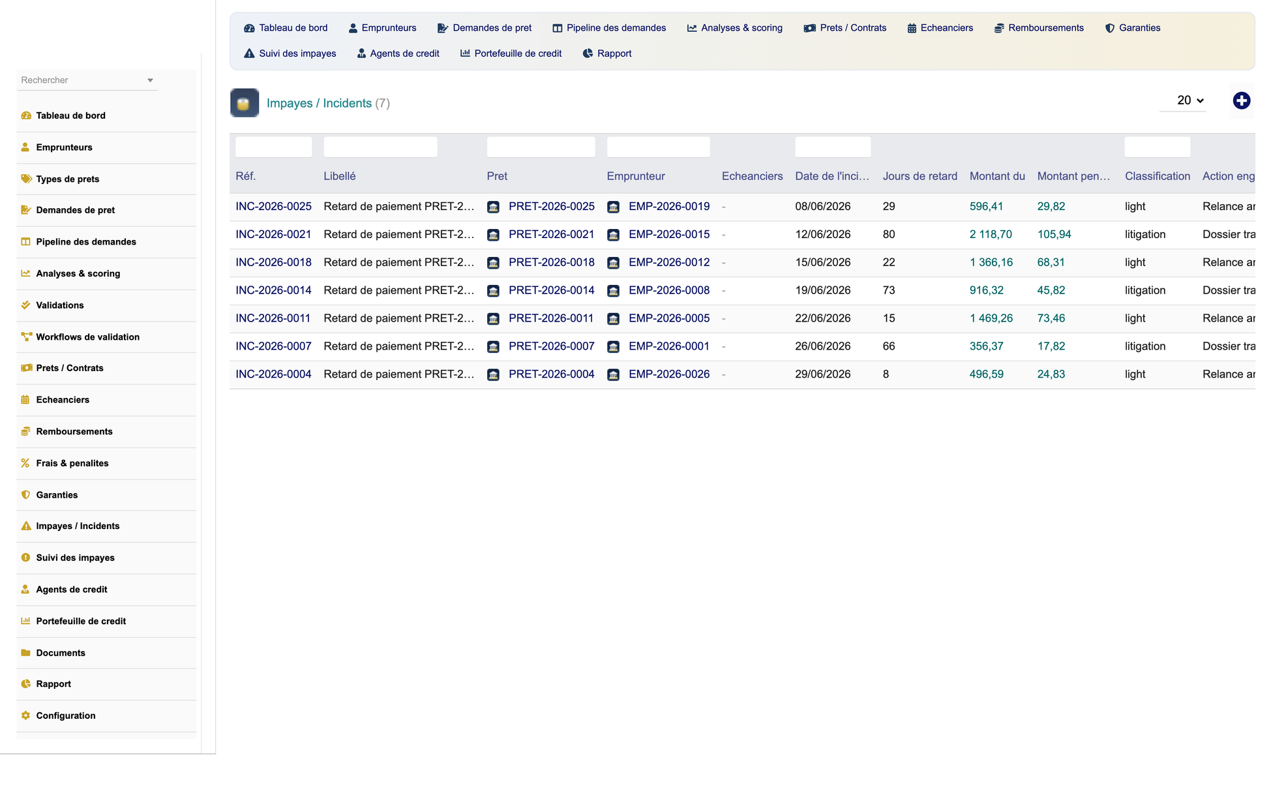
Task: Click the Echeanciers sidebar calendar icon
Action: [25, 400]
